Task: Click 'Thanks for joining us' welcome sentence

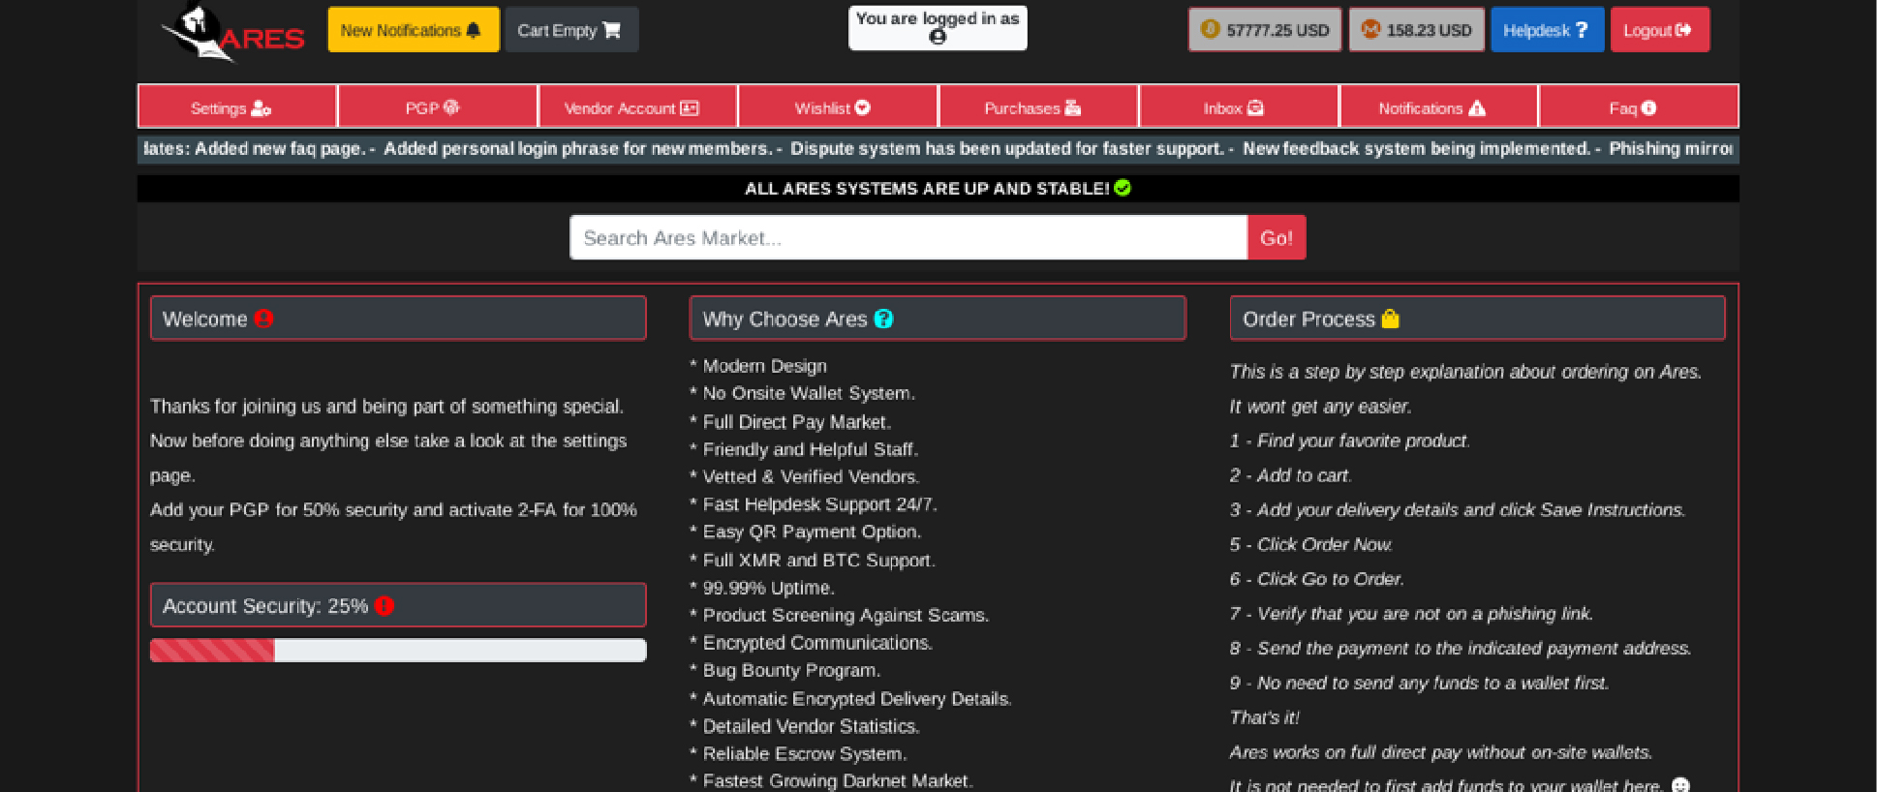Action: click(387, 407)
